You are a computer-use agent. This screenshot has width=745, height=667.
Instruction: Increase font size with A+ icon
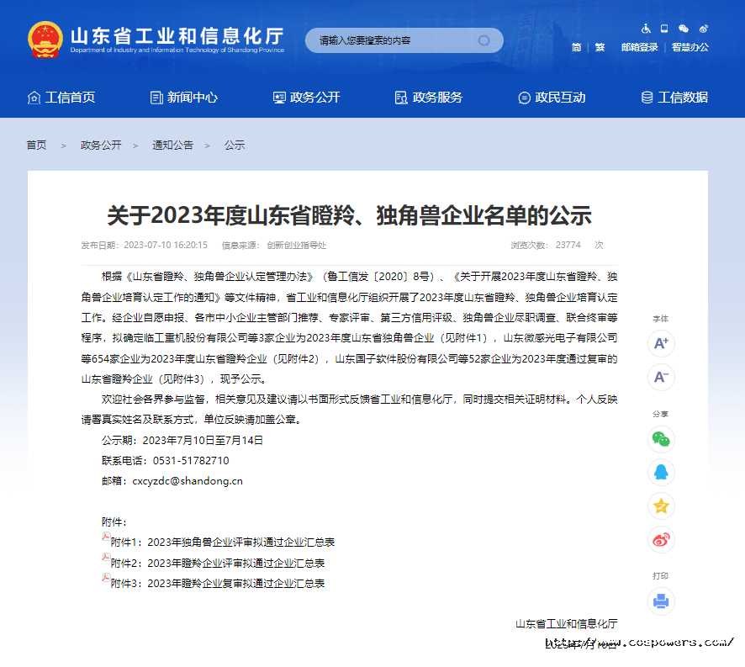coord(662,344)
